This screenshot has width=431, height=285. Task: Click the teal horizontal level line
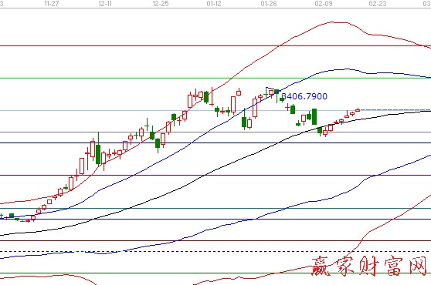[215, 208]
